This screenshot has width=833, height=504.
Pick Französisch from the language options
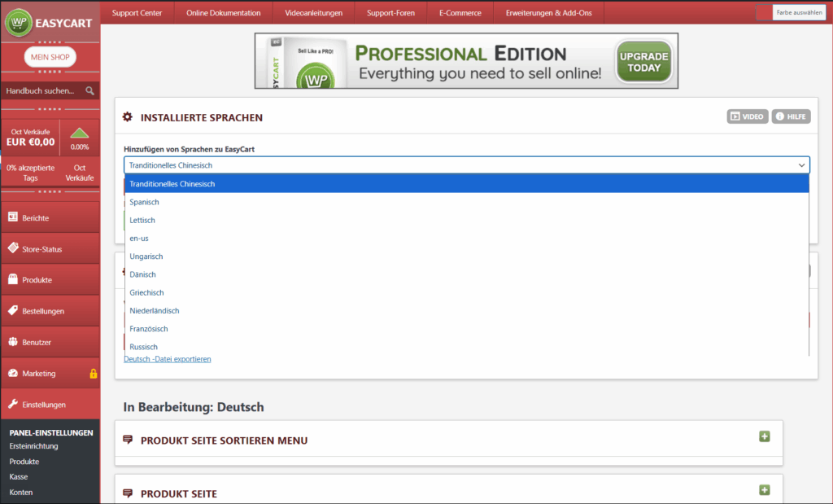[148, 329]
